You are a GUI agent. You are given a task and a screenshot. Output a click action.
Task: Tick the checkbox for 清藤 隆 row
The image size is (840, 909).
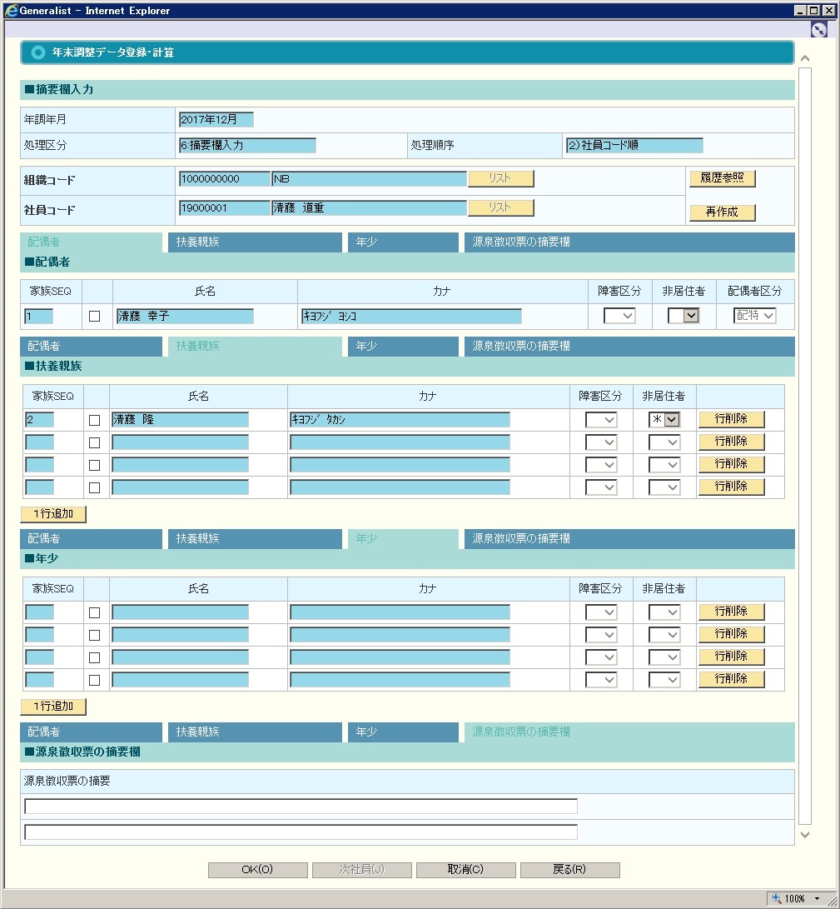tap(94, 420)
